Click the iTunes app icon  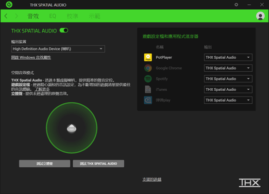(x=148, y=89)
